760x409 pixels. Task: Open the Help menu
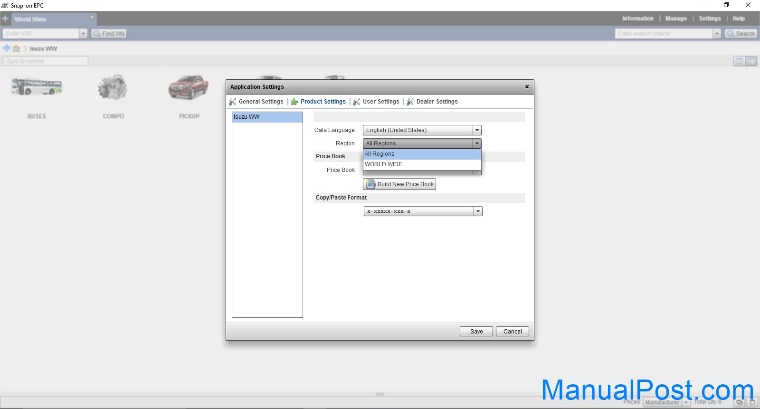point(739,19)
